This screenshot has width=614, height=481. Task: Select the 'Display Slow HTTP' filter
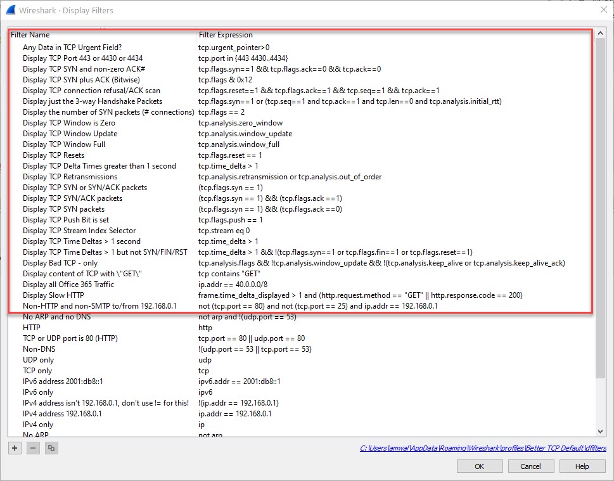point(53,295)
